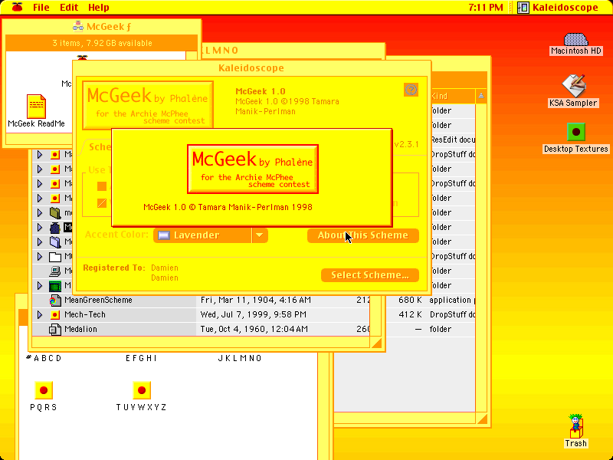Click the Kaleidoscope window title bar
613x460 pixels.
(251, 68)
